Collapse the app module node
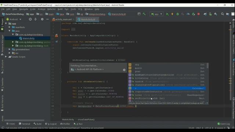Screen dimensions: 235x132 point(6,23)
